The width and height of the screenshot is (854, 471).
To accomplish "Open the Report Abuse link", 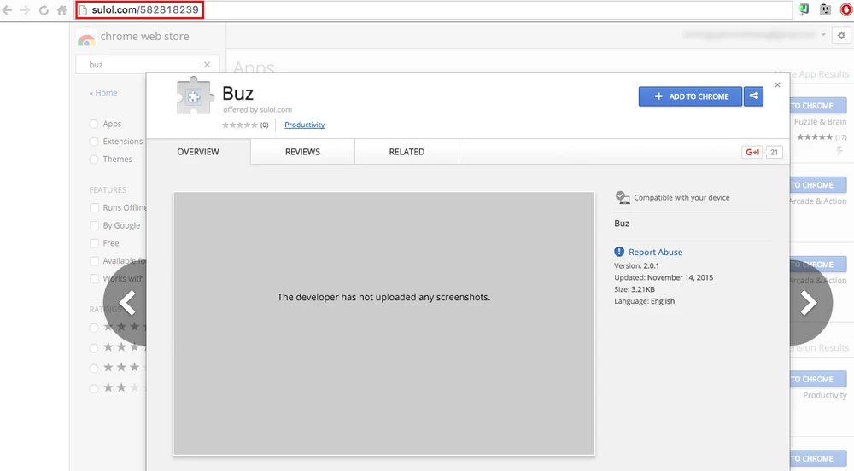I will (655, 252).
